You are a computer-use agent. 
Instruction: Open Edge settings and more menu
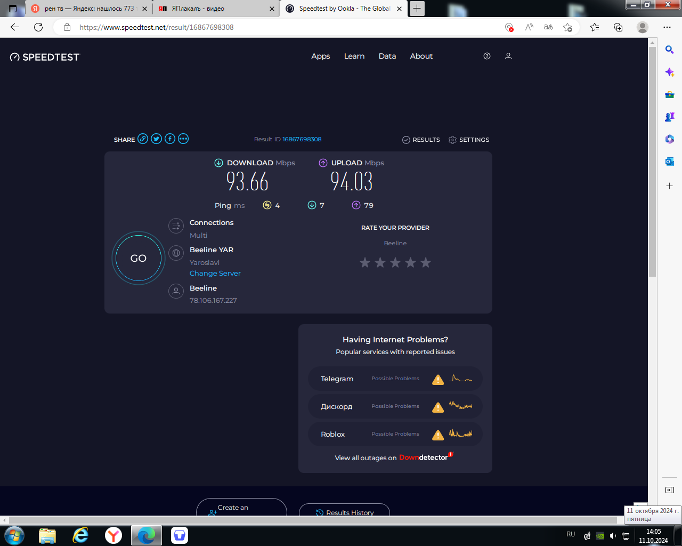tap(667, 27)
